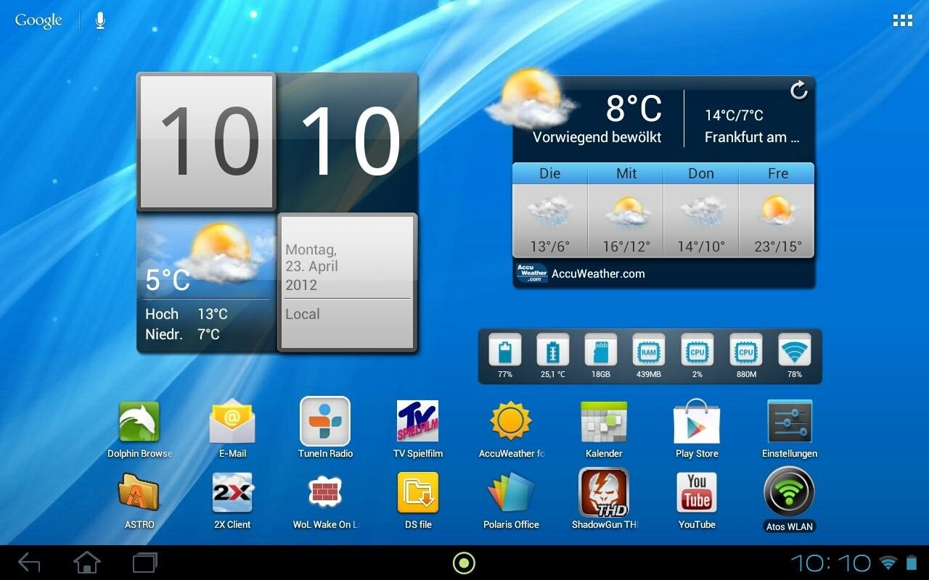Open the DS file app
The width and height of the screenshot is (929, 580).
point(418,493)
